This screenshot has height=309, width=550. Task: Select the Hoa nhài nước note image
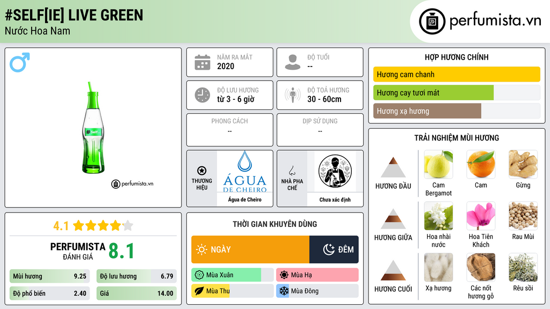point(438,216)
